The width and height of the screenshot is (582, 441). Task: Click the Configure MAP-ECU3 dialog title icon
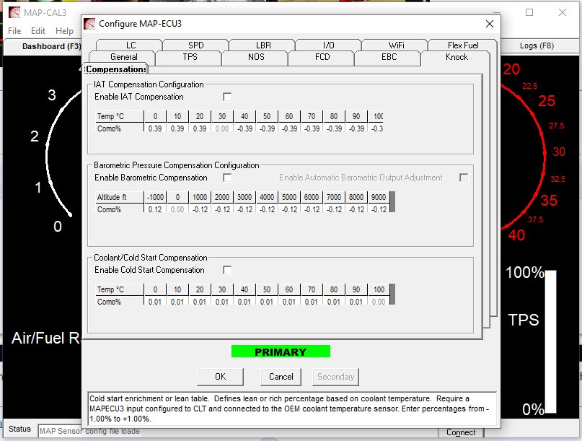point(89,24)
